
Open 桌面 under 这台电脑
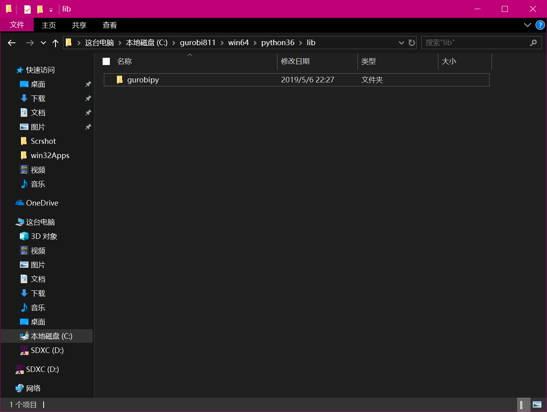38,322
